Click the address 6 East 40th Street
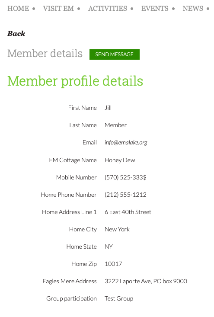The image size is (214, 317). [x=128, y=212]
